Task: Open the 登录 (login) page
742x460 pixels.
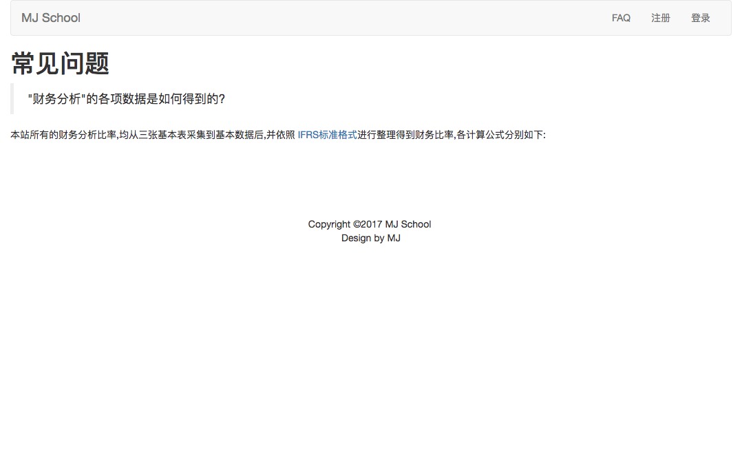Action: [x=701, y=18]
